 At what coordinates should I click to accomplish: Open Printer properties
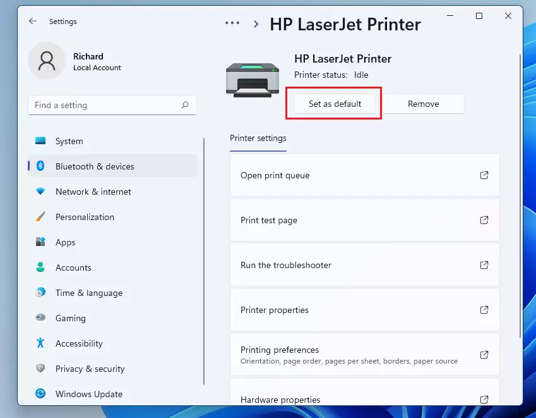pyautogui.click(x=365, y=310)
